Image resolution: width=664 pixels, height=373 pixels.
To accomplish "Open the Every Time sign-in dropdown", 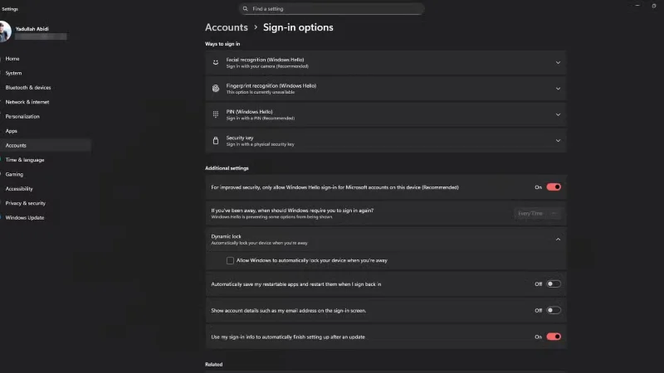I will point(537,214).
